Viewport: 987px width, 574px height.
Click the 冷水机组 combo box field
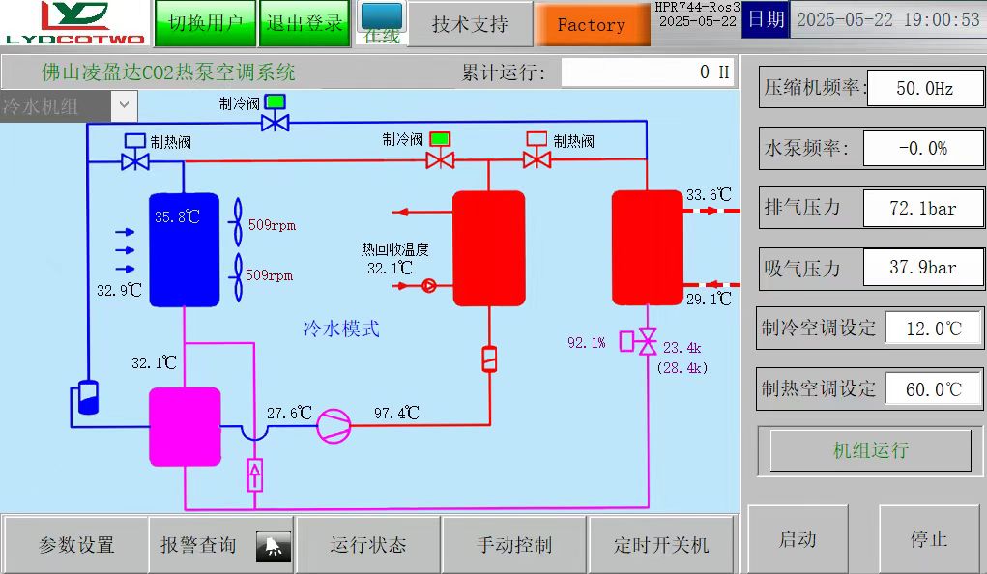pos(69,105)
